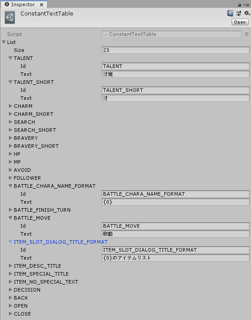This screenshot has height=320, width=251.
Task: Close the Inspector tab
Action: [41, 4]
